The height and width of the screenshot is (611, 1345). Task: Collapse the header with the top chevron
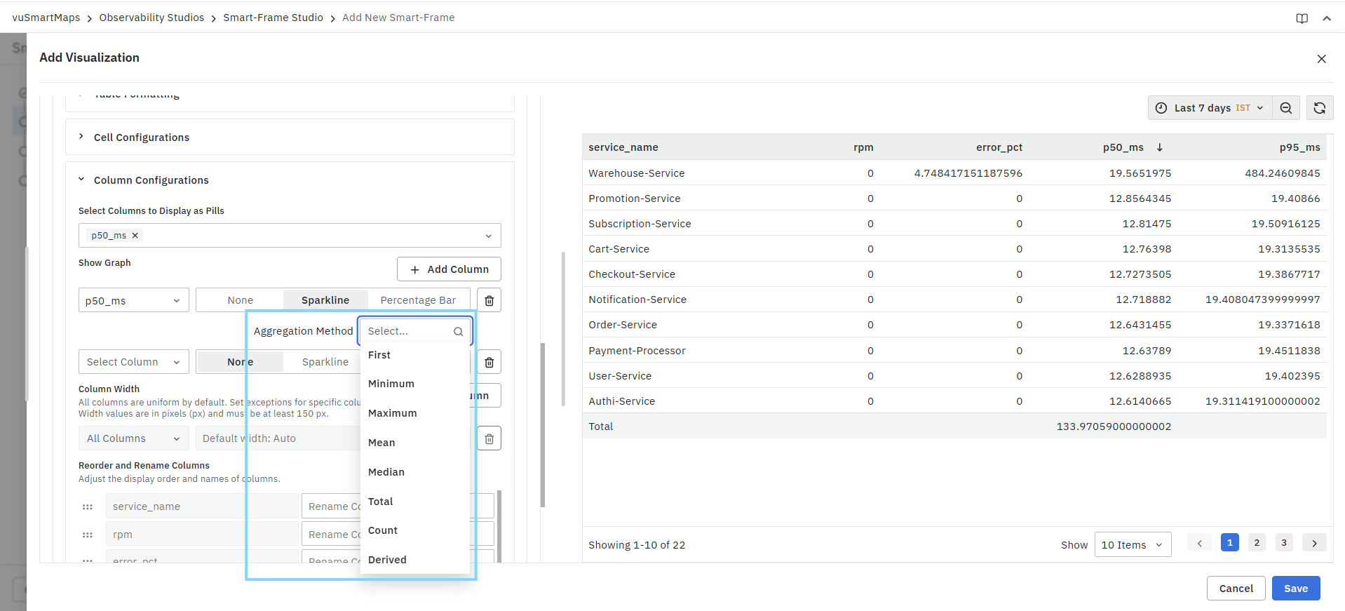click(1327, 18)
